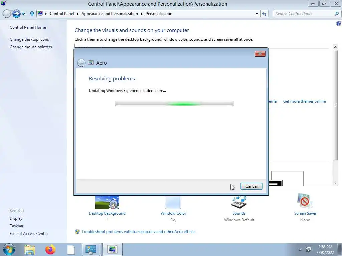Click Screen Saver label
Viewport: 342px width, 256px height.
pyautogui.click(x=305, y=213)
